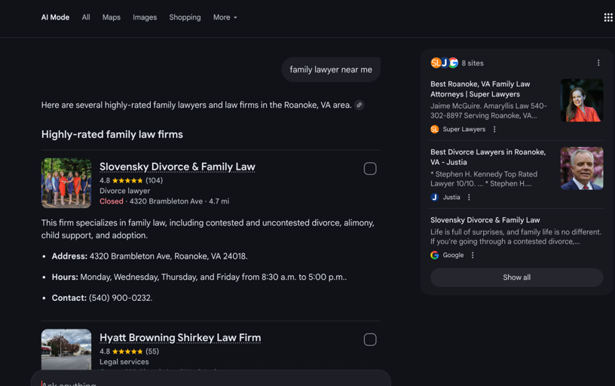Expand the More dropdown menu
The image size is (615, 386).
pos(225,17)
